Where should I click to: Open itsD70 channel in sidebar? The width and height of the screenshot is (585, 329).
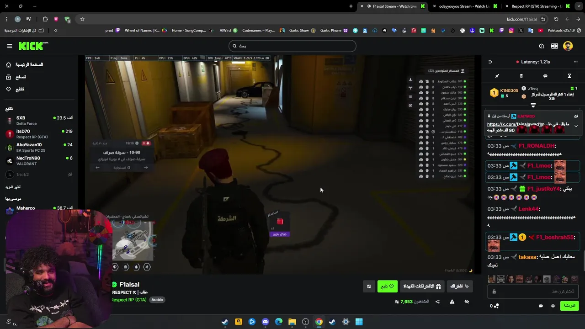(x=39, y=134)
